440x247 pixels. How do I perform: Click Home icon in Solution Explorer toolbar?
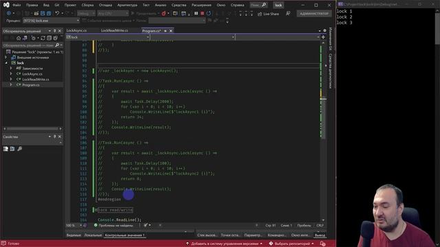19,38
